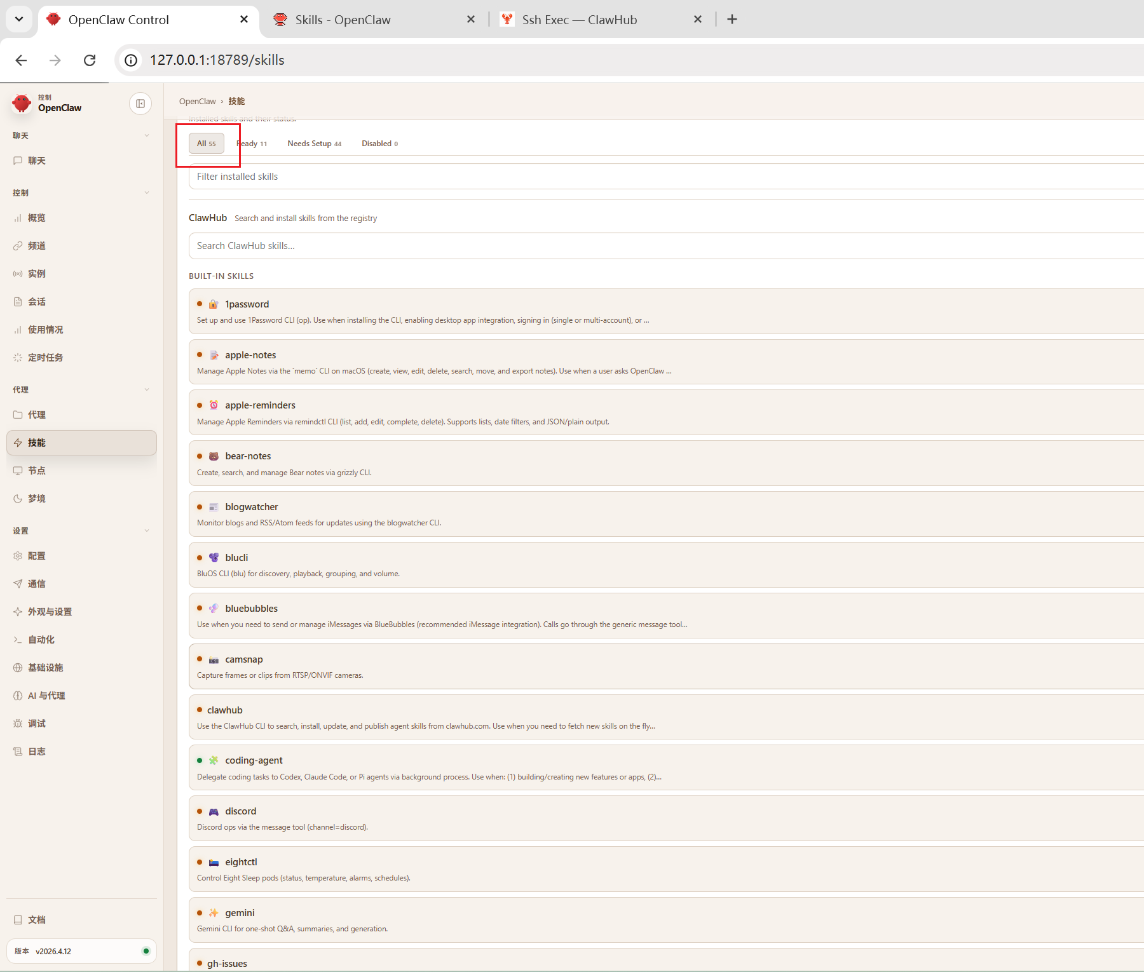The height and width of the screenshot is (972, 1144).
Task: Go back in browser history
Action: (21, 60)
